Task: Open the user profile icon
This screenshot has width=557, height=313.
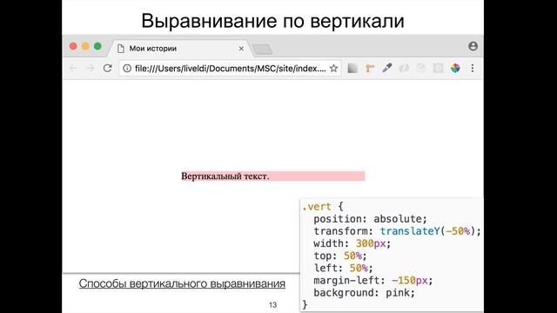Action: pos(473,46)
